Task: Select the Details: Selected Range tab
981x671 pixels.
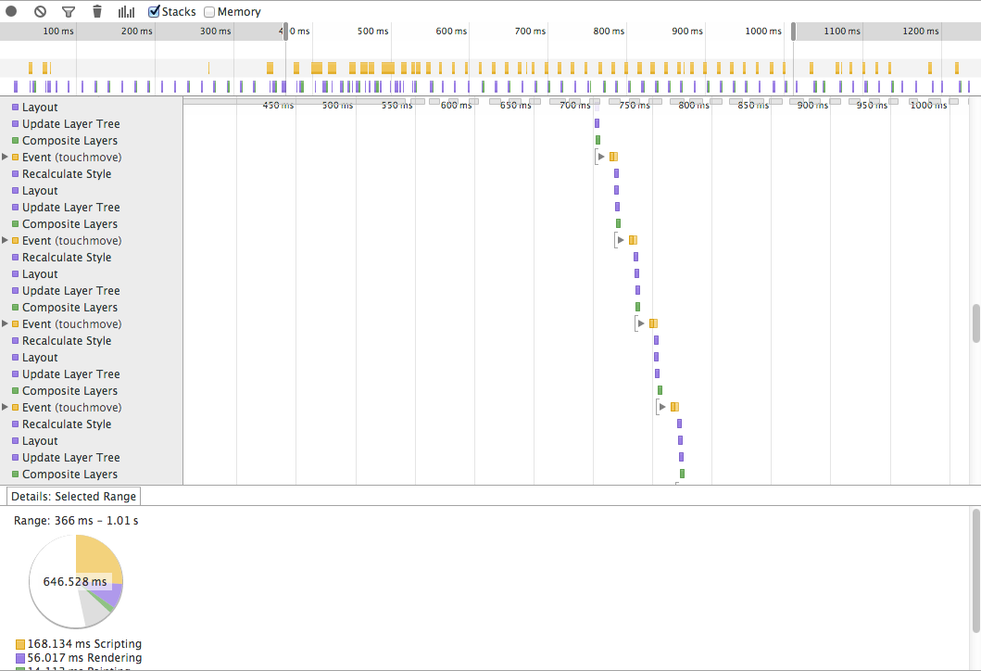Action: [x=73, y=497]
